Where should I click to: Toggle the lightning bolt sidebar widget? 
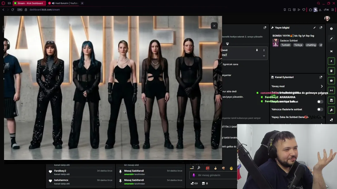(x=331, y=61)
